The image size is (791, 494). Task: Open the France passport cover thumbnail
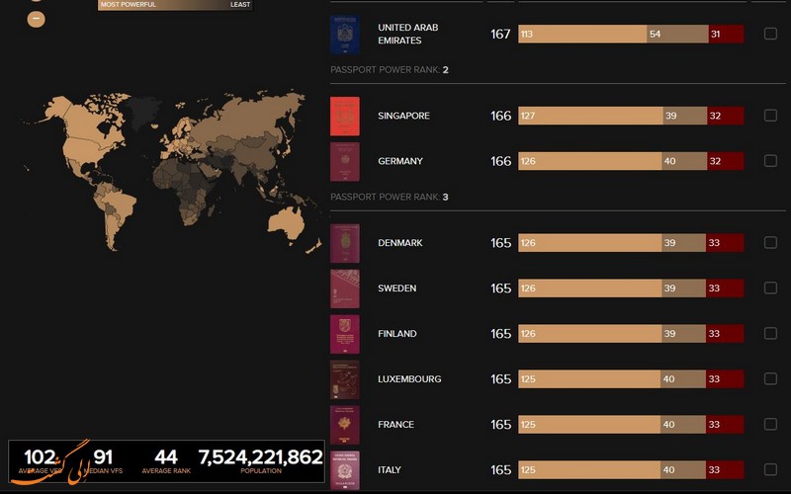[x=344, y=425]
